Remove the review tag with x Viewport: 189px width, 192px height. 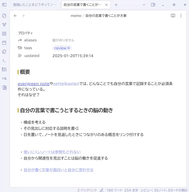(x=69, y=48)
